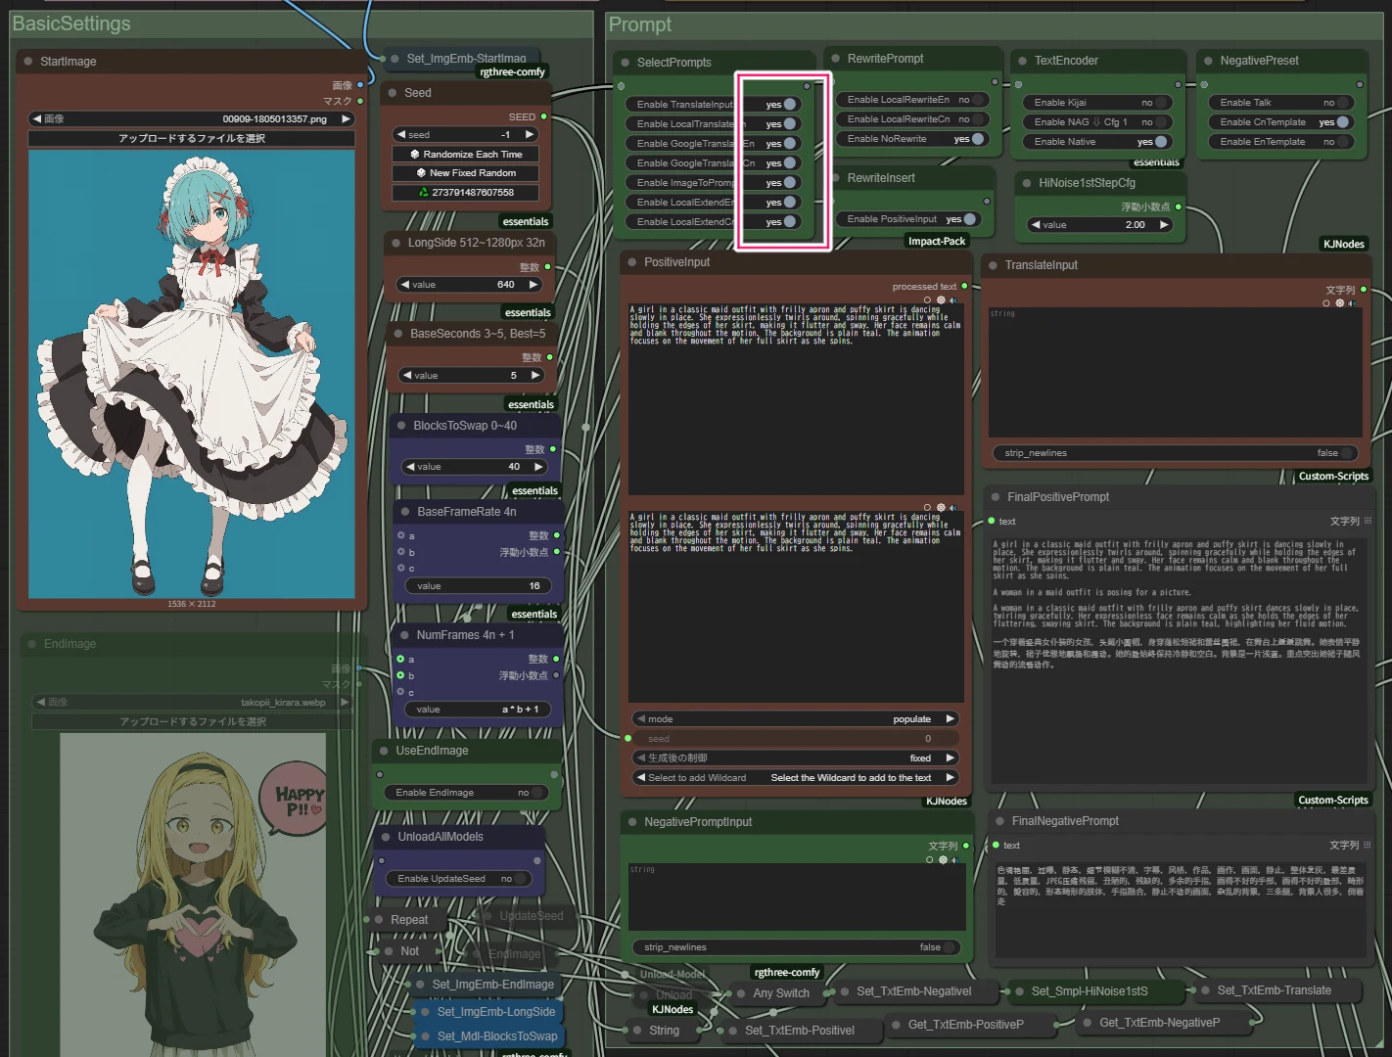Collapse the UnloadAllModels node title dot
The width and height of the screenshot is (1392, 1057).
(x=385, y=837)
